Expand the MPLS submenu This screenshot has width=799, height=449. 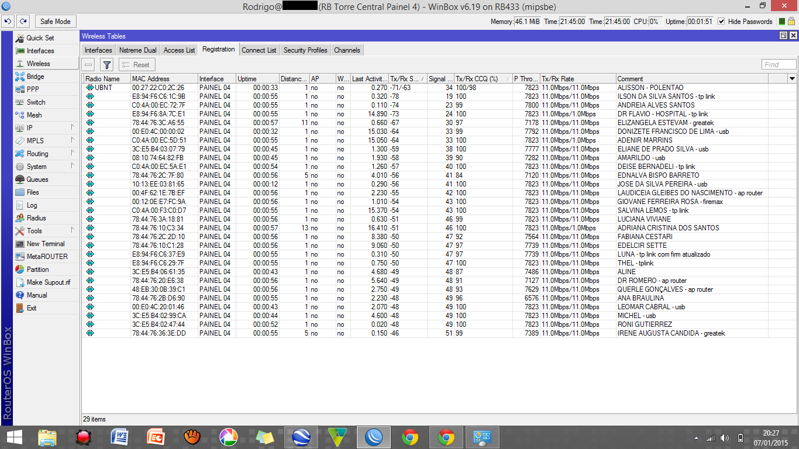pyautogui.click(x=73, y=140)
